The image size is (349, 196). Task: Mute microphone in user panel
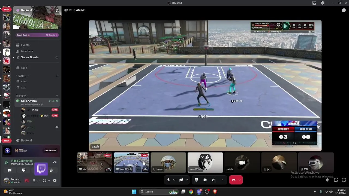tap(34, 180)
